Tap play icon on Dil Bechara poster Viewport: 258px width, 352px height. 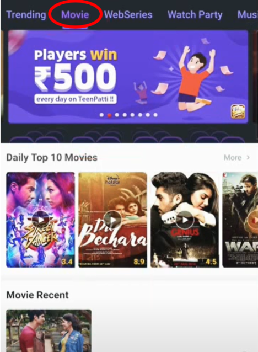(113, 220)
